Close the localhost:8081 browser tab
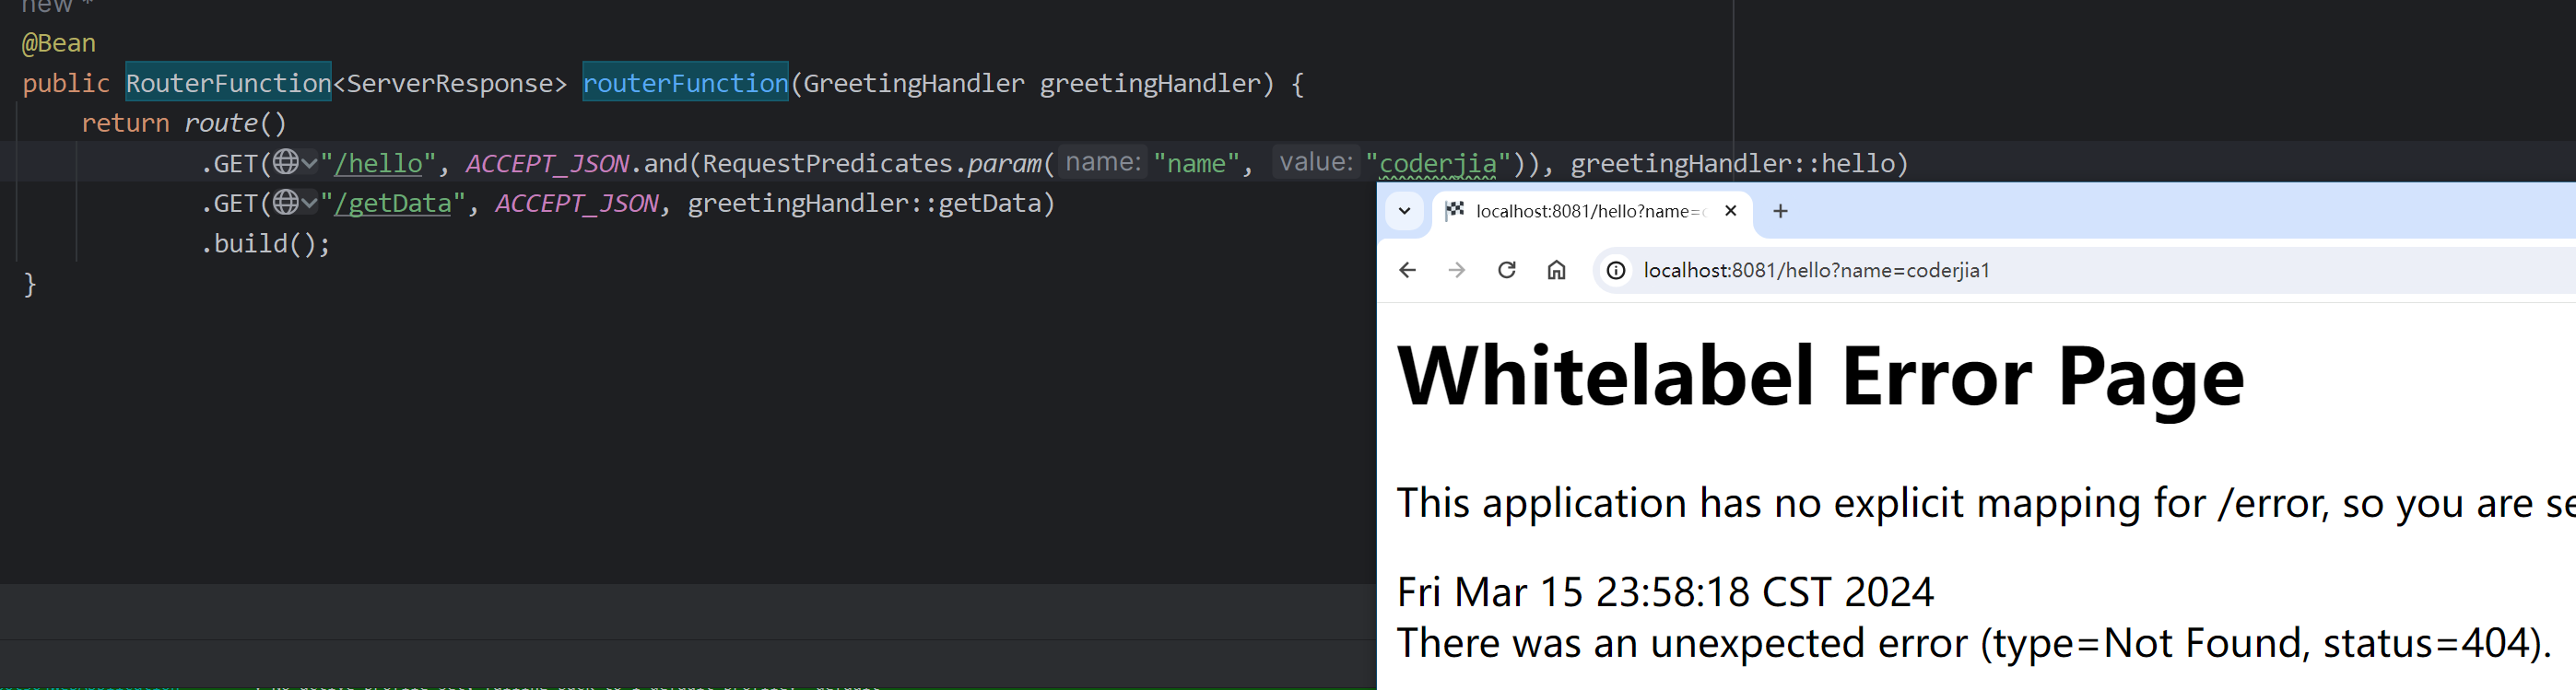Viewport: 2576px width, 690px height. (x=1731, y=211)
